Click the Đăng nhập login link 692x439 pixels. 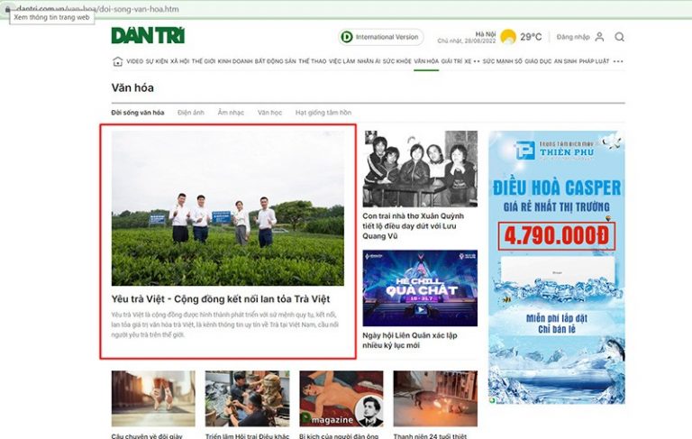[573, 37]
